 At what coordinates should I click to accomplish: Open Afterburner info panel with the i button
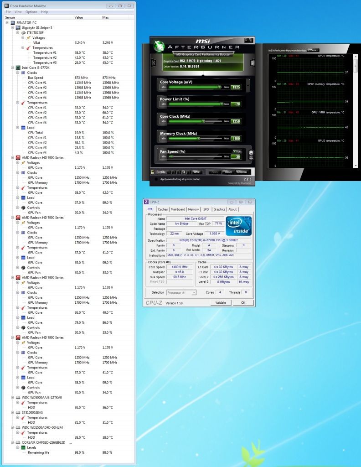click(x=252, y=62)
